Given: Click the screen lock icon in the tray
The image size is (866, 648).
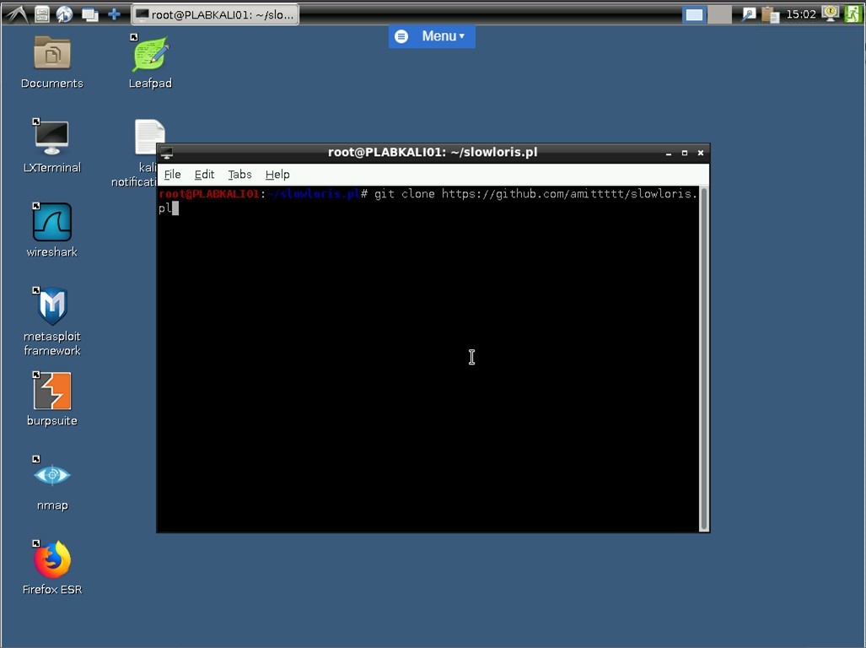Looking at the screenshot, I should 829,13.
